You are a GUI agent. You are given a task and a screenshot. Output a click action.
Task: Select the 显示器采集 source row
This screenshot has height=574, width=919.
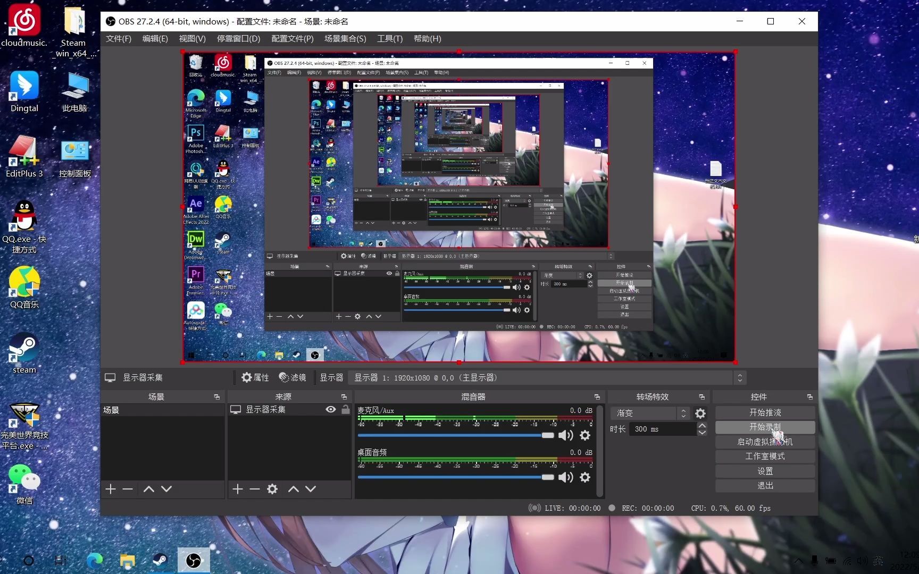coord(289,410)
